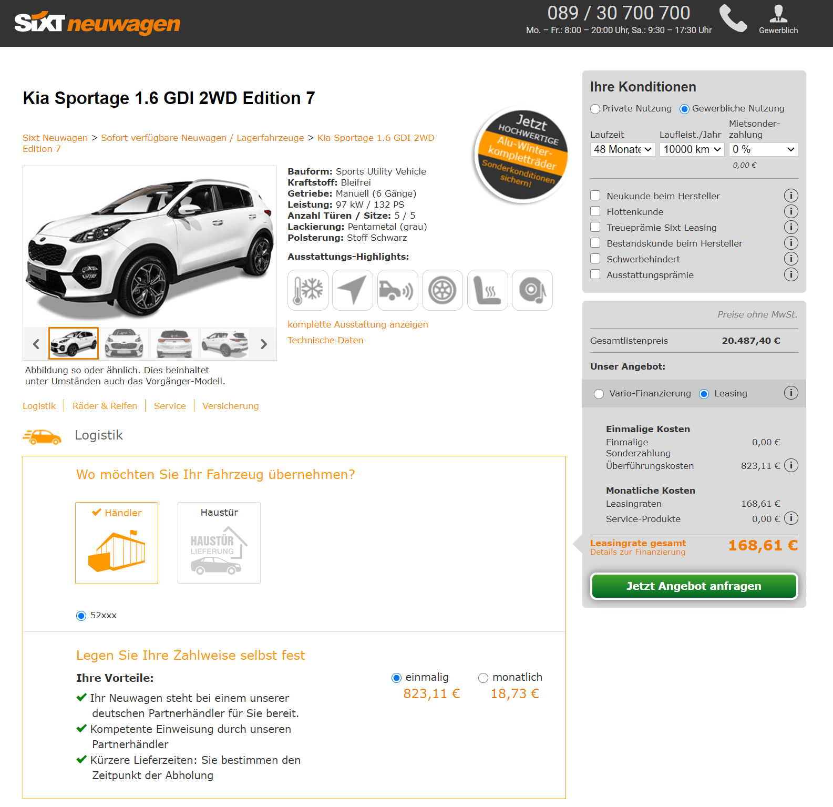Choose Händler pickup option
Image resolution: width=833 pixels, height=807 pixels.
tap(117, 543)
